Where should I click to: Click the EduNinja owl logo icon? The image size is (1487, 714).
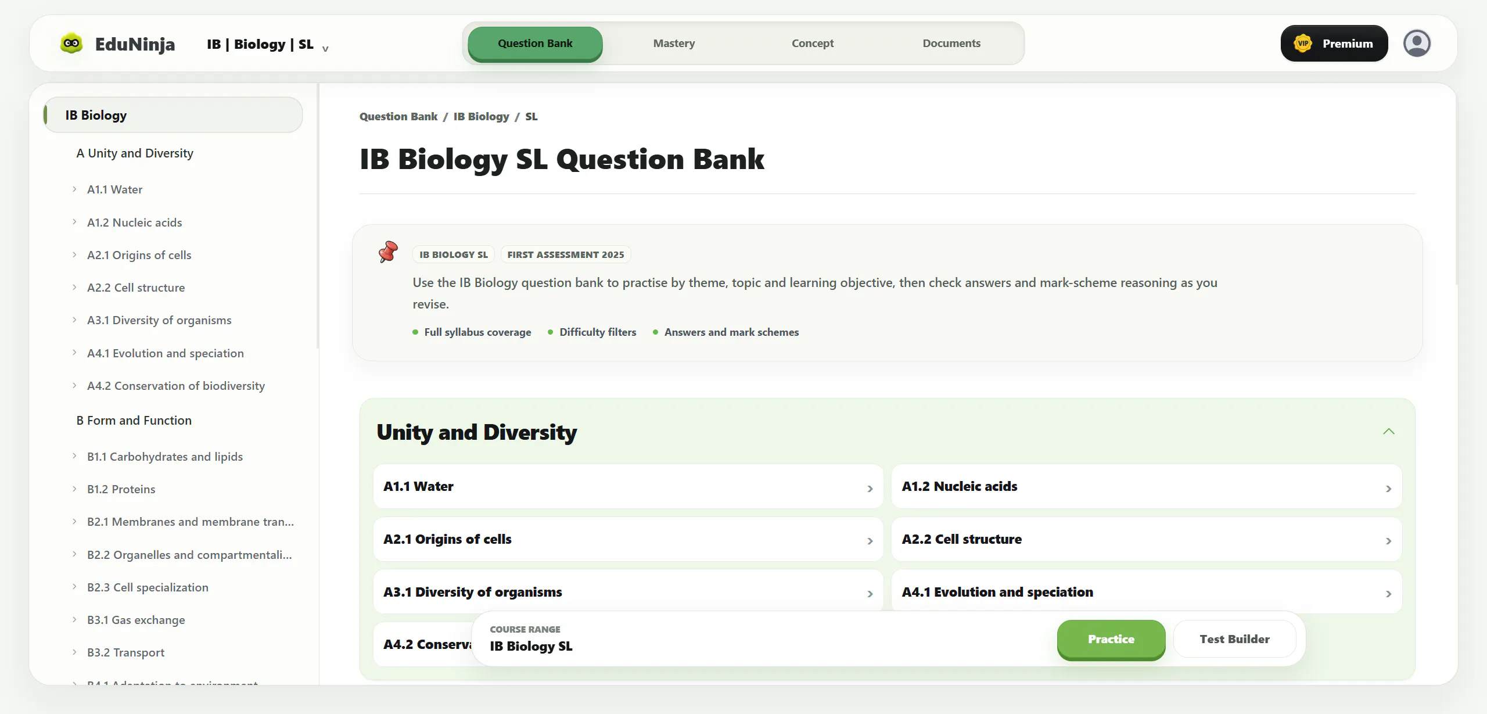[x=71, y=44]
